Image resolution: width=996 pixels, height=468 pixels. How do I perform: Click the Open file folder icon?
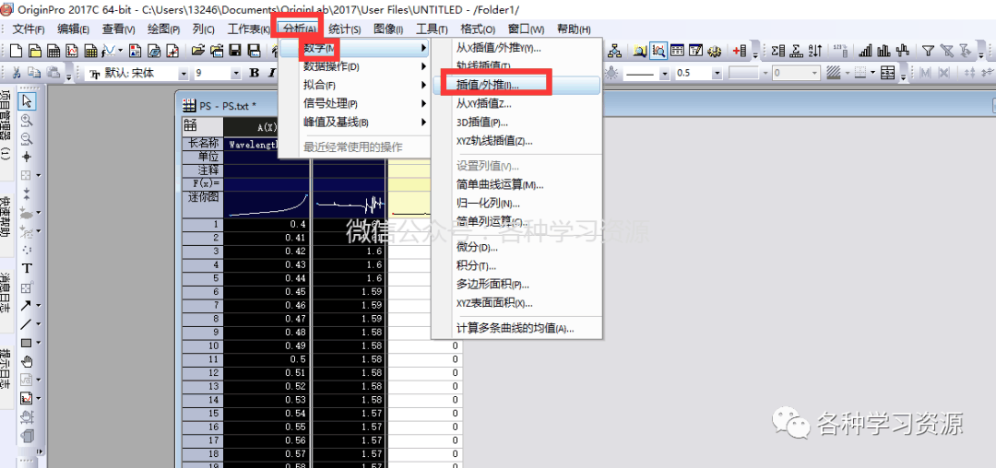197,51
